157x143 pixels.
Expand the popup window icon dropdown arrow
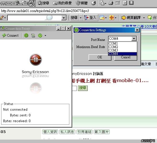pyautogui.click(x=106, y=18)
